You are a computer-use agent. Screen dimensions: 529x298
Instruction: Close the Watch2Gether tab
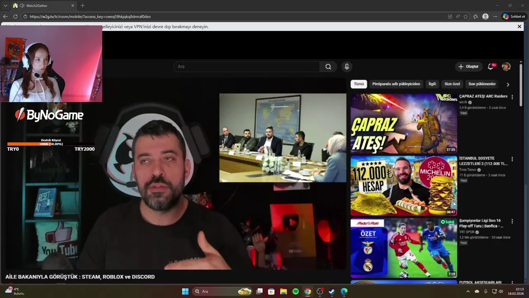[x=73, y=6]
